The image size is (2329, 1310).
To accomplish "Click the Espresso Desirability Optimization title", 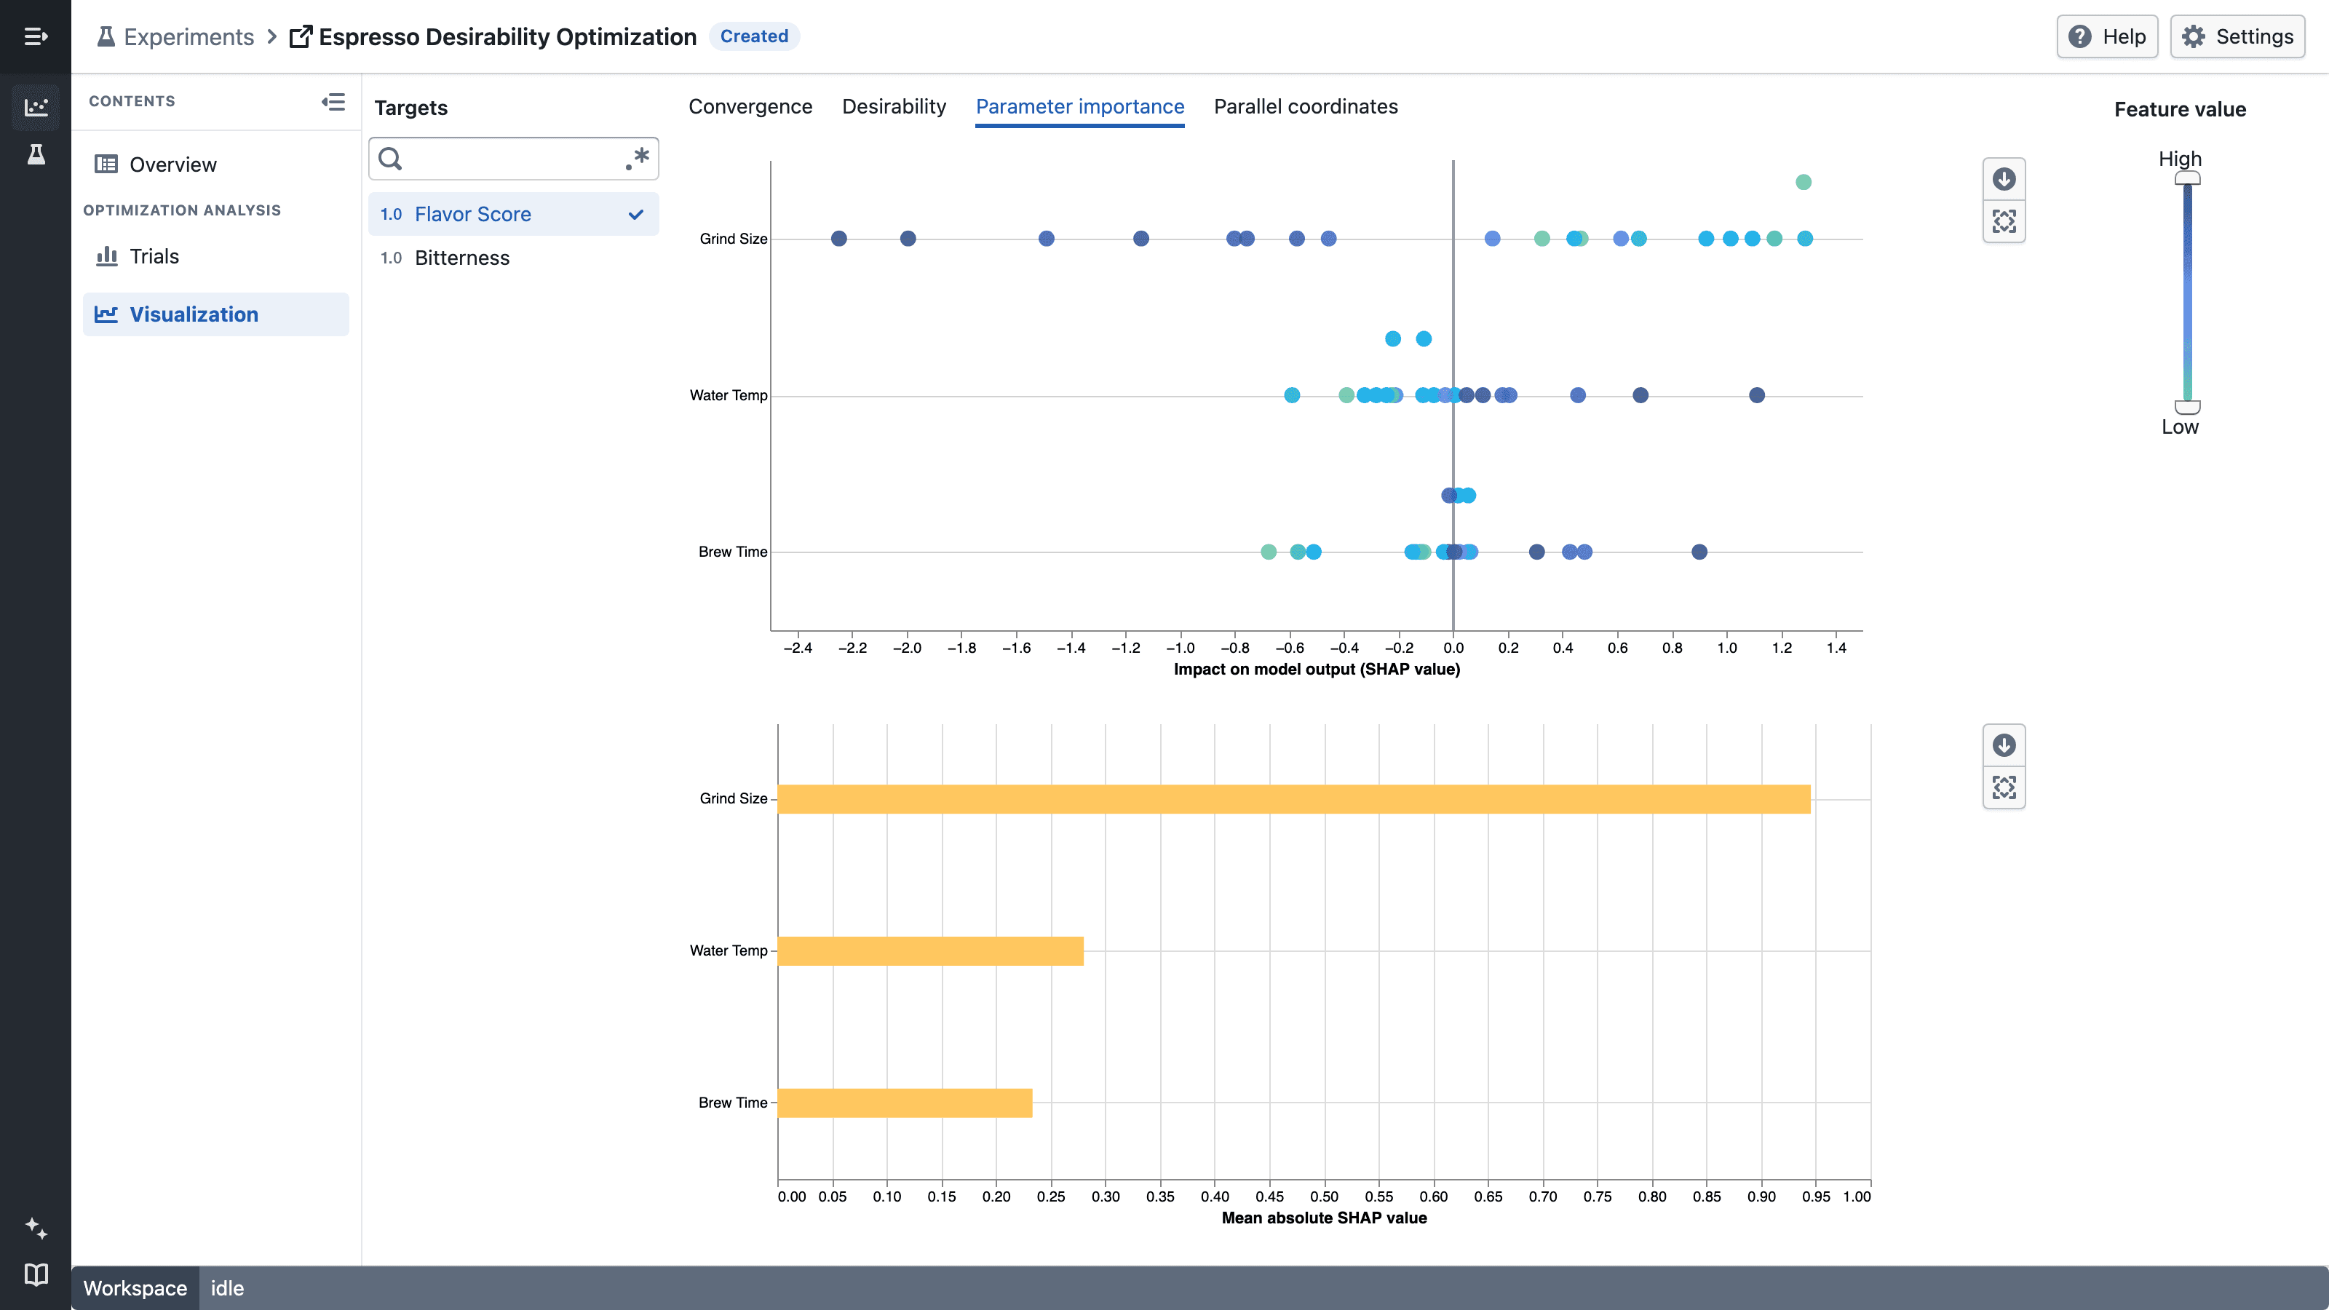I will coord(507,37).
